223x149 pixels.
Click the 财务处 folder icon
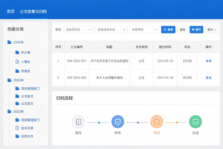click(17, 71)
